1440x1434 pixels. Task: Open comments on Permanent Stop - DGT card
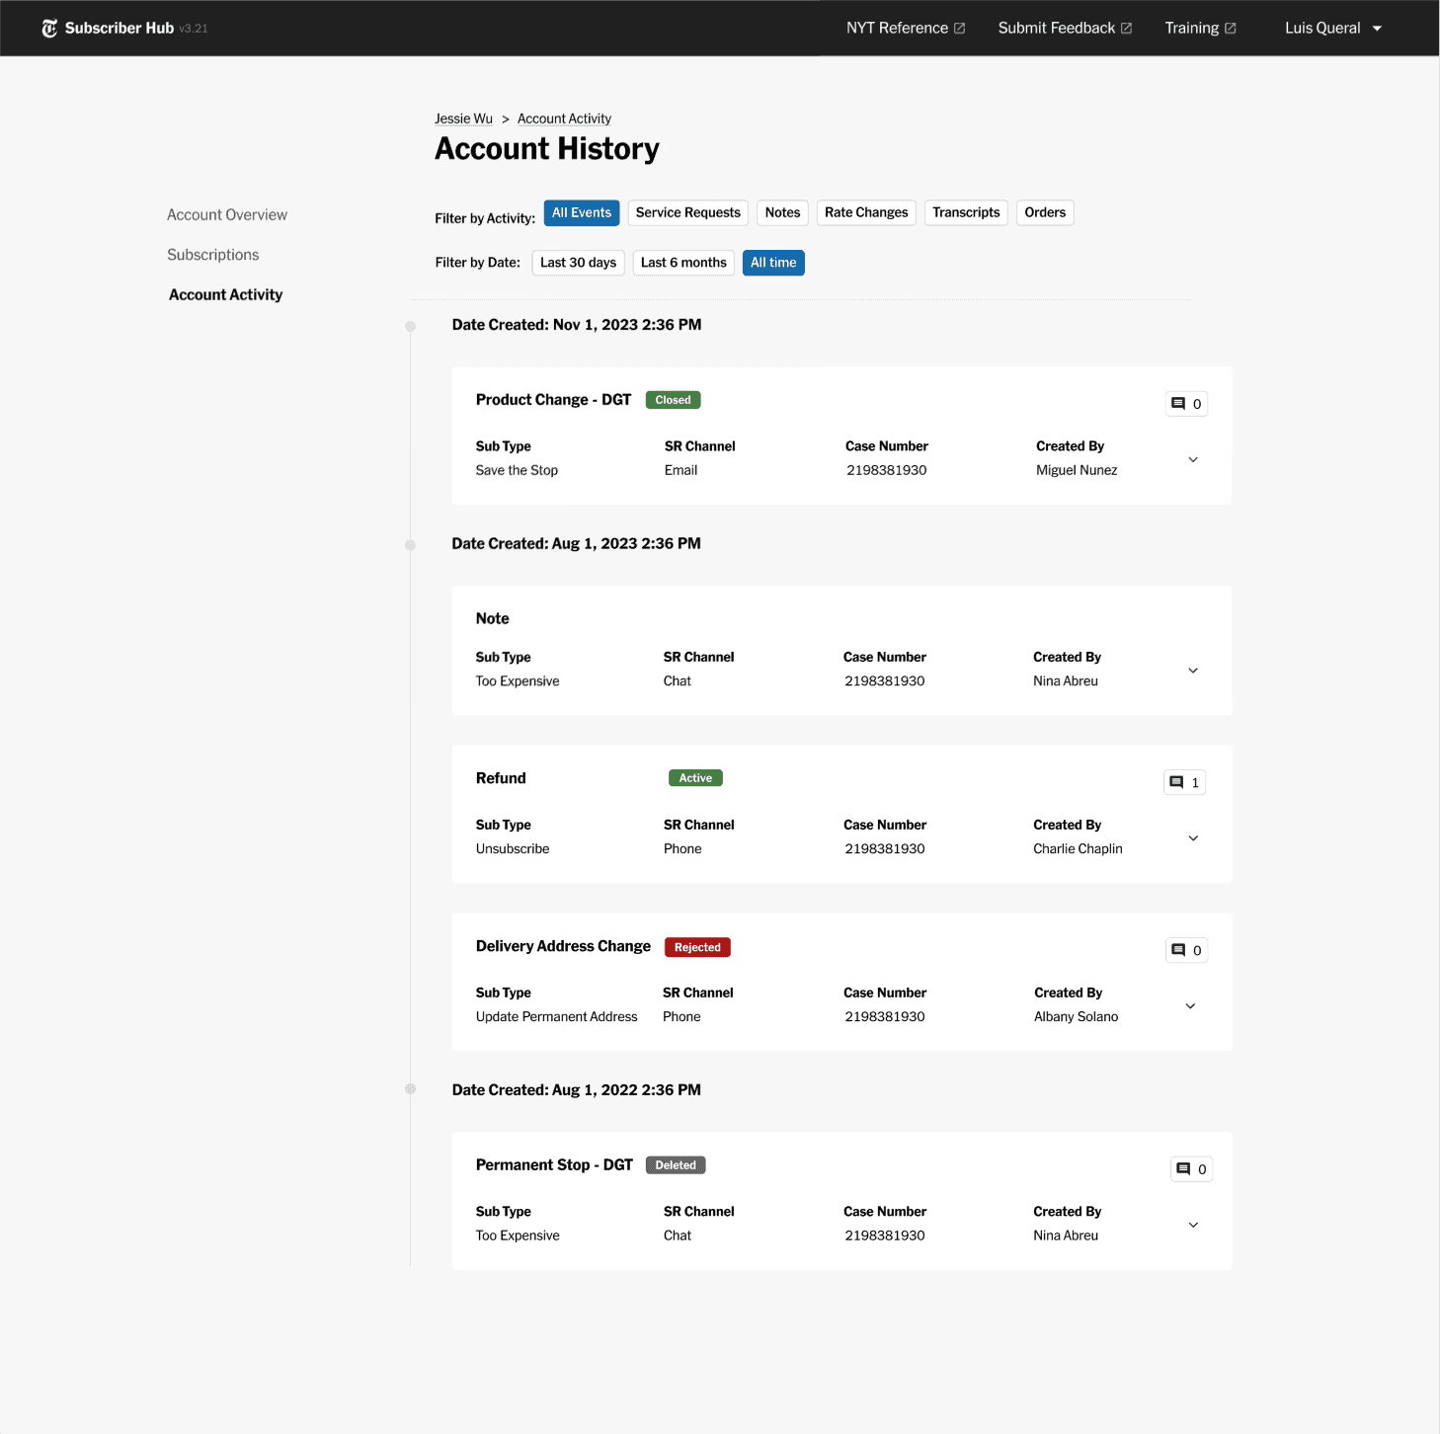click(x=1191, y=1169)
